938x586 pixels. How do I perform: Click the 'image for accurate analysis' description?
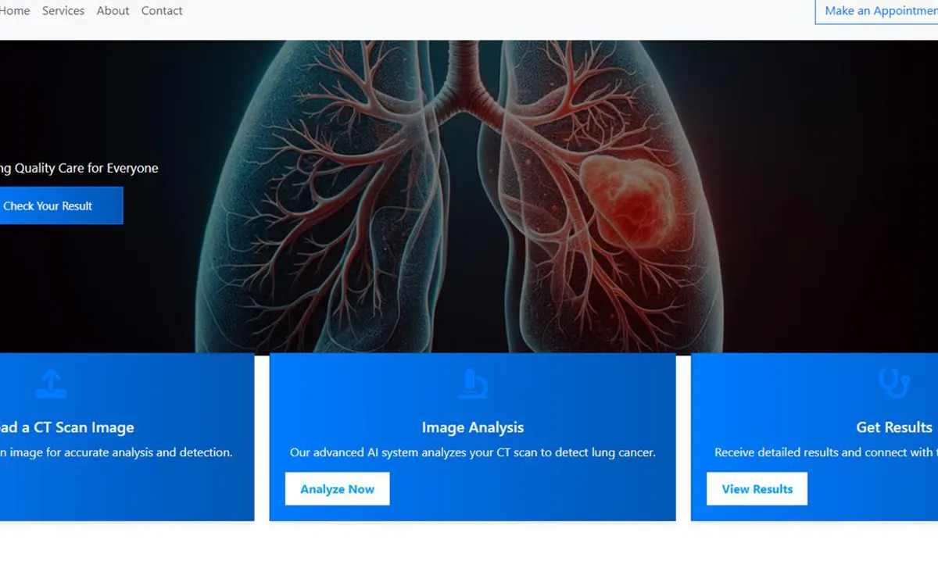coord(116,452)
